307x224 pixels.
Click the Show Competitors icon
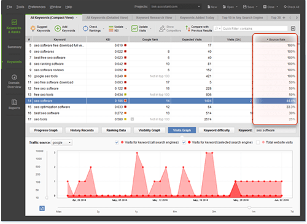[x=162, y=28]
